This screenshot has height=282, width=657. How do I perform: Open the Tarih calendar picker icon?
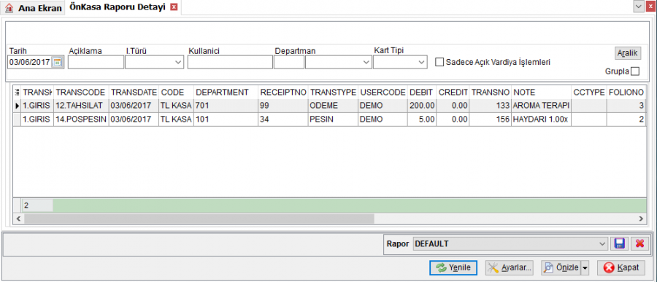coord(57,63)
